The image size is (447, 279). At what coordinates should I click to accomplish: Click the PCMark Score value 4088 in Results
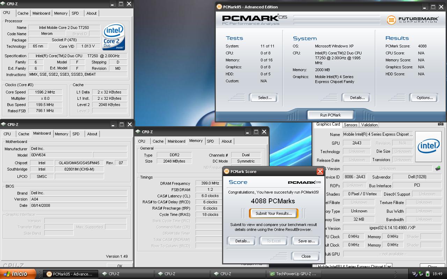422,46
